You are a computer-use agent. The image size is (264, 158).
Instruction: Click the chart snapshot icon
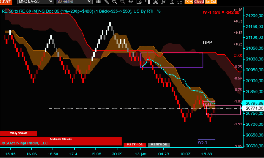(172, 2)
